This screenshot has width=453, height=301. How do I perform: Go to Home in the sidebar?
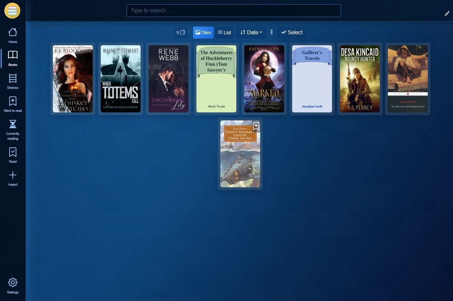click(x=13, y=36)
